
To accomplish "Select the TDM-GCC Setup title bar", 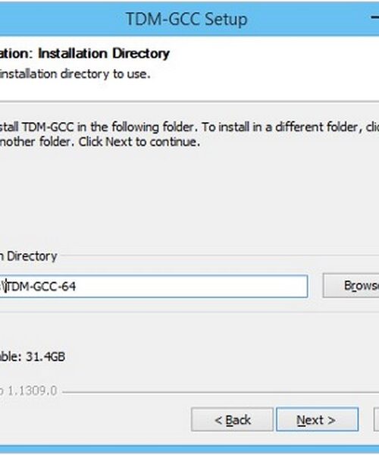I will pyautogui.click(x=186, y=19).
